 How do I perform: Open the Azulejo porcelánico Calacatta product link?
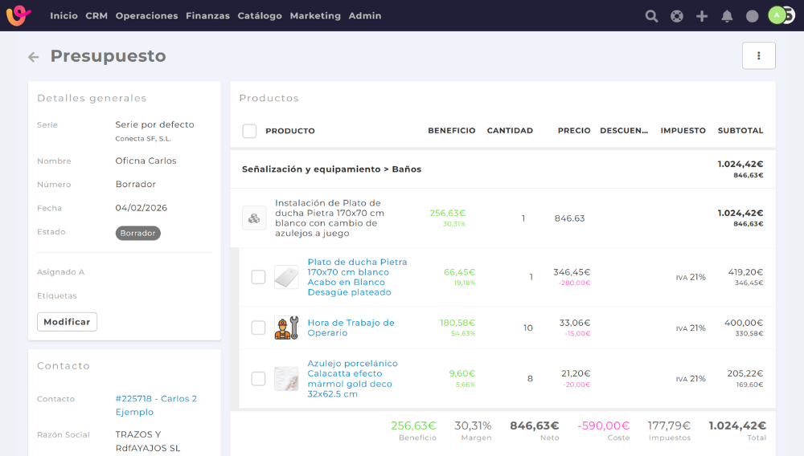click(352, 378)
